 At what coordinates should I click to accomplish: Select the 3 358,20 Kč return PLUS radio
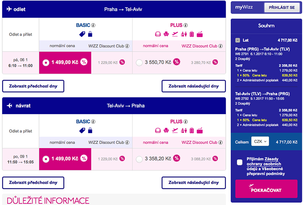pos(139,159)
